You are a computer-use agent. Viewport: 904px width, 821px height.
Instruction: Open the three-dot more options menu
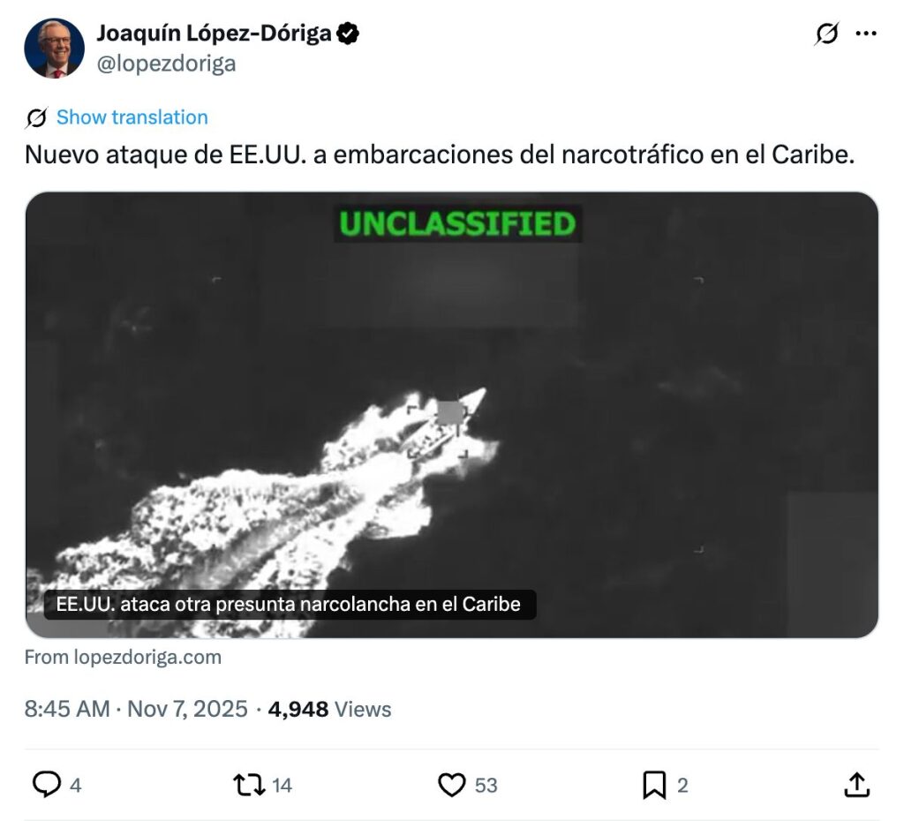pos(866,34)
